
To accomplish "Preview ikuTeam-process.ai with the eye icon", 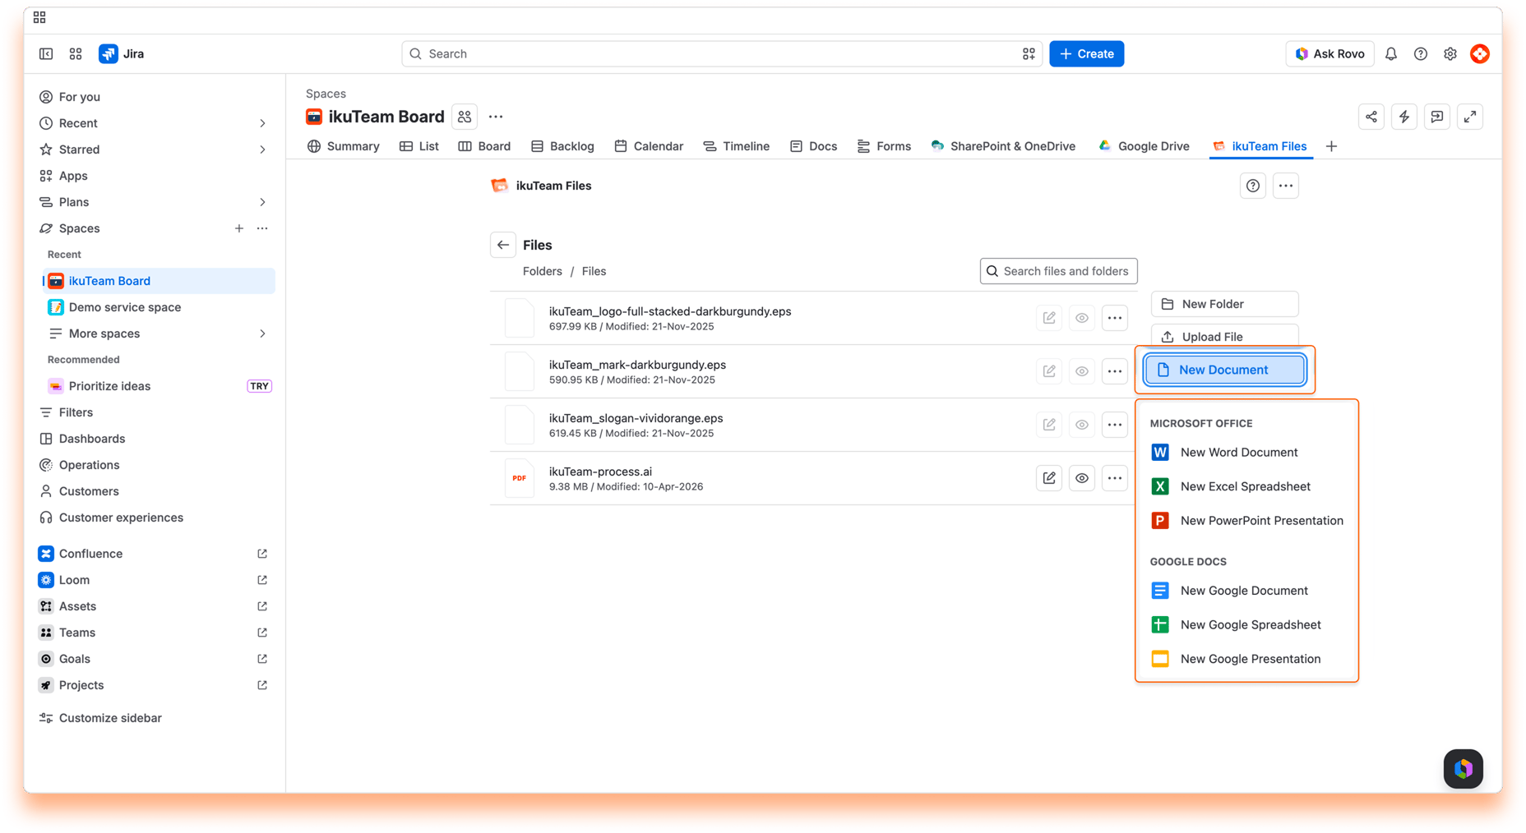I will pyautogui.click(x=1082, y=478).
